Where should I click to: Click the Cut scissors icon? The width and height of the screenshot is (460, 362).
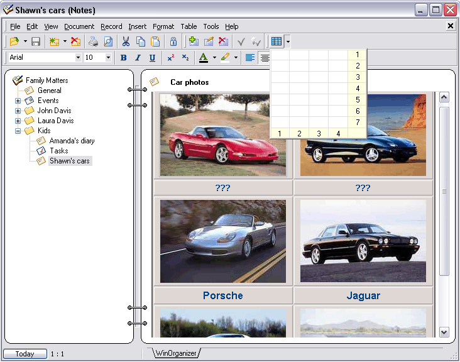tap(126, 42)
